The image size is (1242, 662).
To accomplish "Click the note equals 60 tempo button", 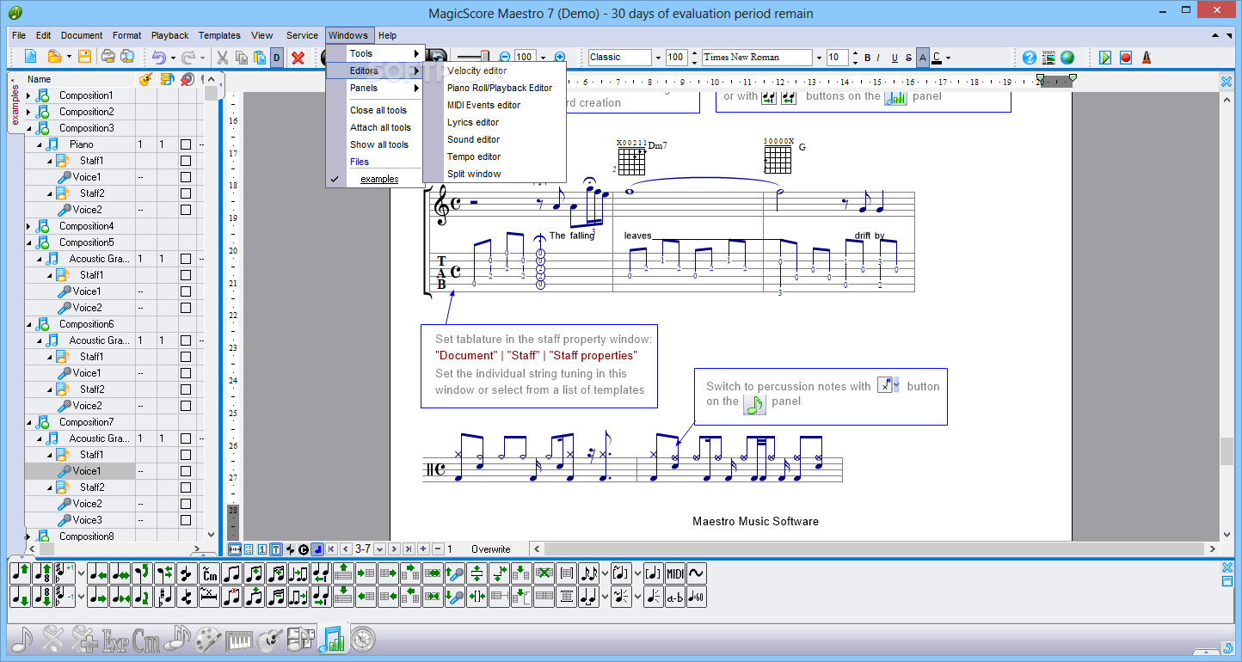I will [697, 598].
